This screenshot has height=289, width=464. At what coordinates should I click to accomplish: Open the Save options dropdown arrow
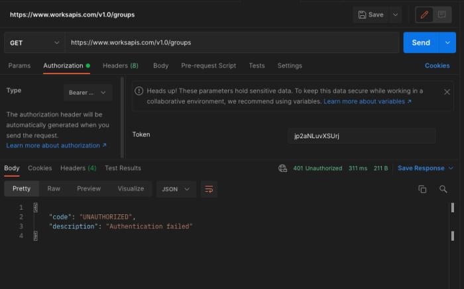coord(395,15)
